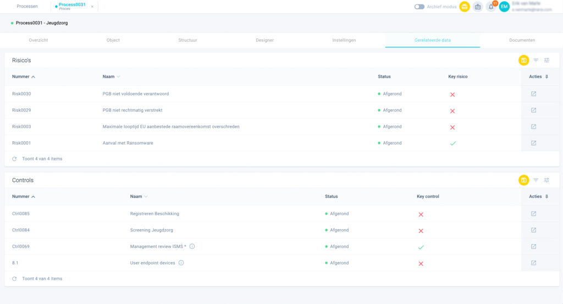Open column settings icon in Controls panel
This screenshot has height=304, width=563.
point(547,180)
